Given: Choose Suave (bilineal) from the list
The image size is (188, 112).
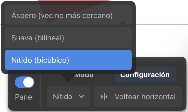Looking at the screenshot, I should [68, 38].
